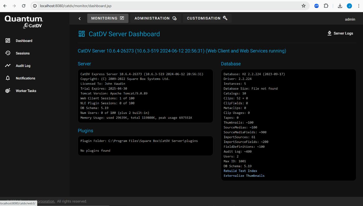Open the Chrome three-dot menu

[x=359, y=6]
